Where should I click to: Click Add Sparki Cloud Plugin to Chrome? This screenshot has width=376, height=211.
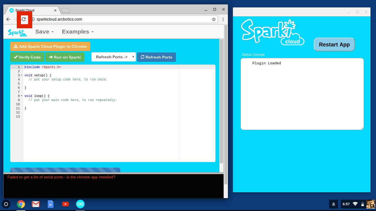point(50,46)
